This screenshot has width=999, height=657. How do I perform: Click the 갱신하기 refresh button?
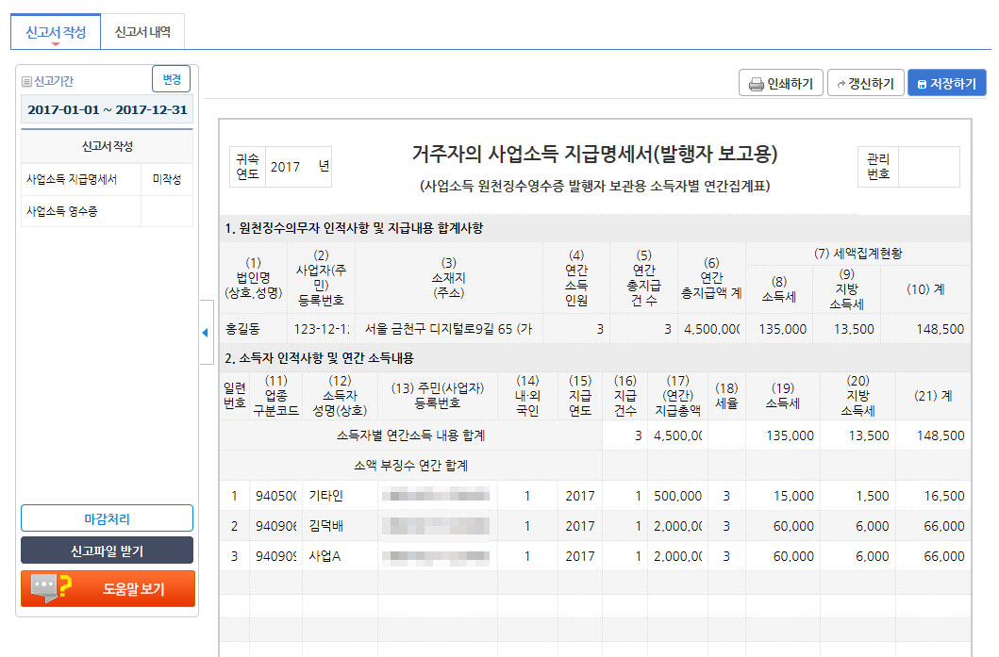[865, 83]
